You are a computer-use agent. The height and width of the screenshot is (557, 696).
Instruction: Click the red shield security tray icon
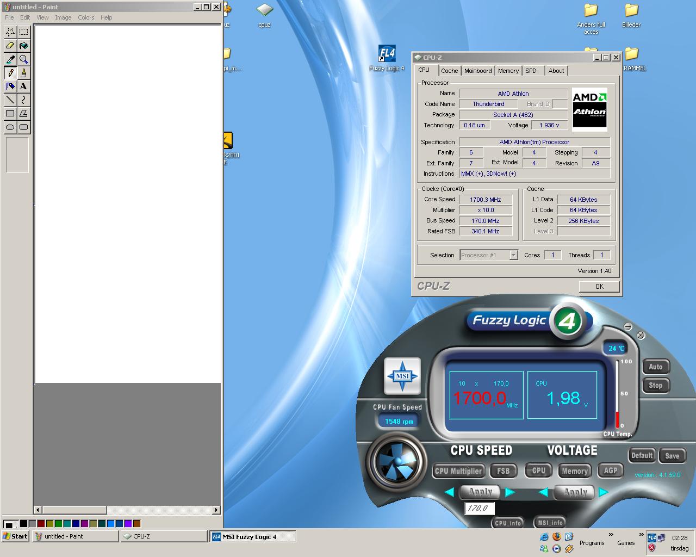tap(651, 548)
